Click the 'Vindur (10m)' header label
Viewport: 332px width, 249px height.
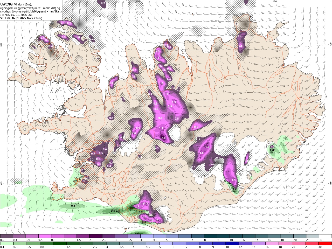point(23,4)
